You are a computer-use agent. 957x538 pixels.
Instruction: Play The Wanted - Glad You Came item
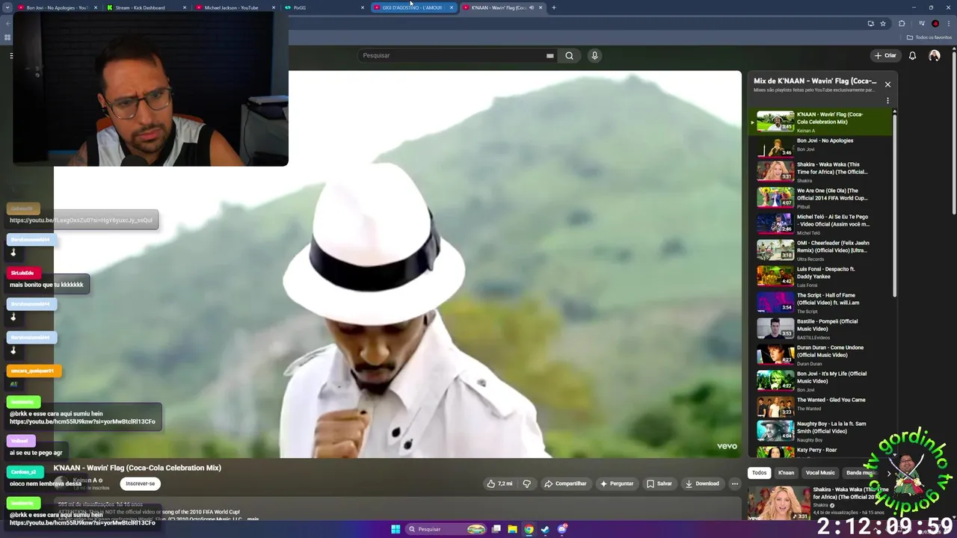(x=819, y=406)
